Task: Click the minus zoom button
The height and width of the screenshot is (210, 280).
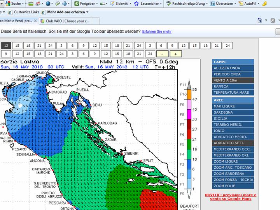Action: (x=162, y=54)
